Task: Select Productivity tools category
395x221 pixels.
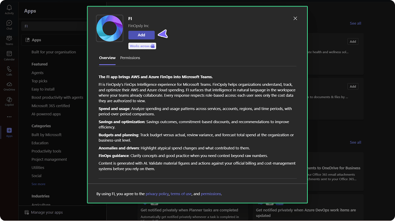Action: pyautogui.click(x=46, y=151)
